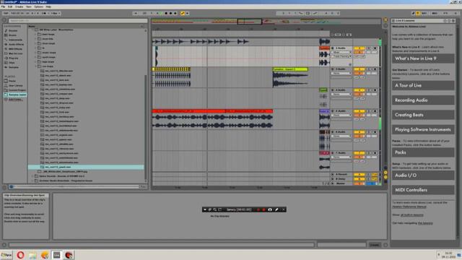
Task: Open the Drums browser category
Action: tap(12, 35)
